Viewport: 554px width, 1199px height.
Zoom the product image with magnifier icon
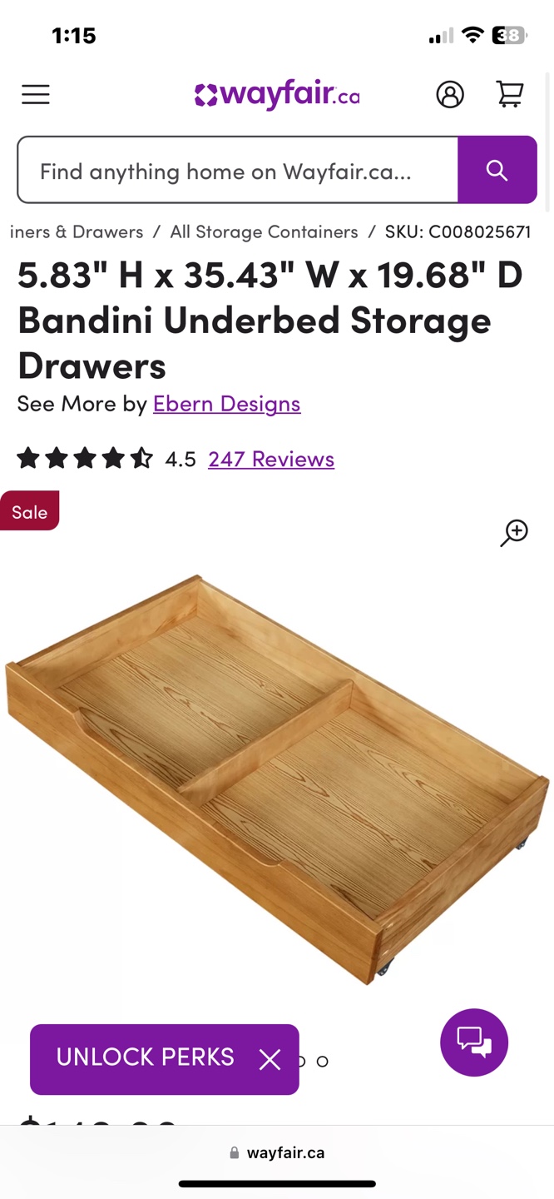click(514, 533)
